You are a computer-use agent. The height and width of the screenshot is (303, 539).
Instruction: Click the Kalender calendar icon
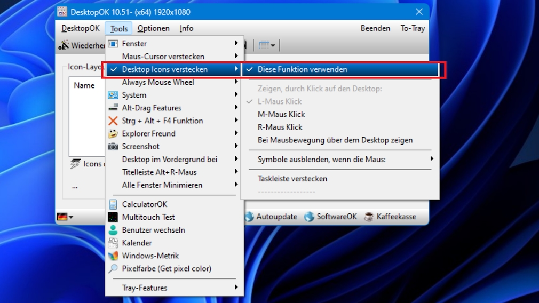click(x=113, y=243)
